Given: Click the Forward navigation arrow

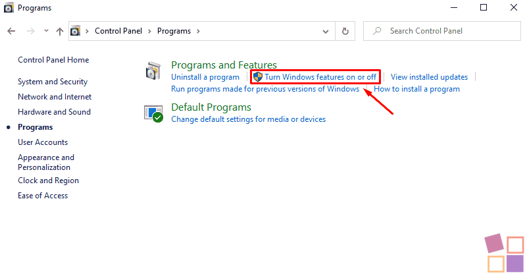Looking at the screenshot, I should click(30, 32).
